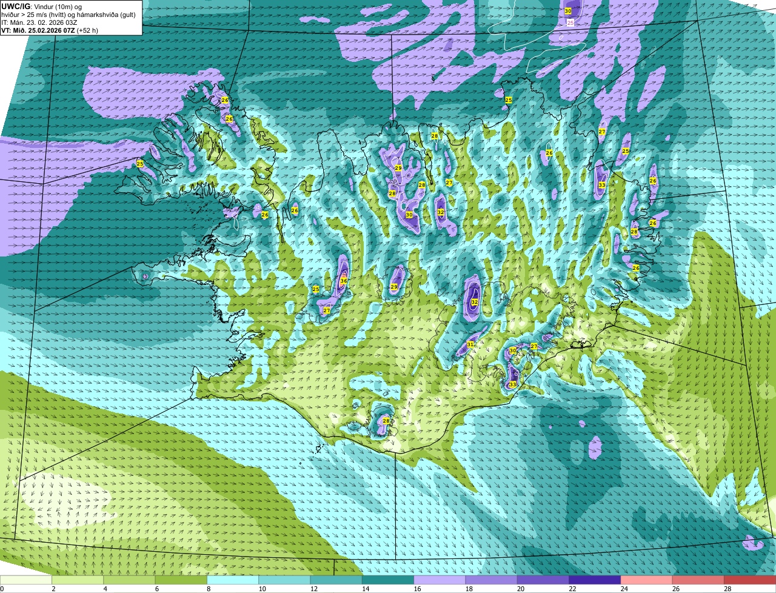Select the light cyan 8–10 legend swatch

pyautogui.click(x=233, y=580)
